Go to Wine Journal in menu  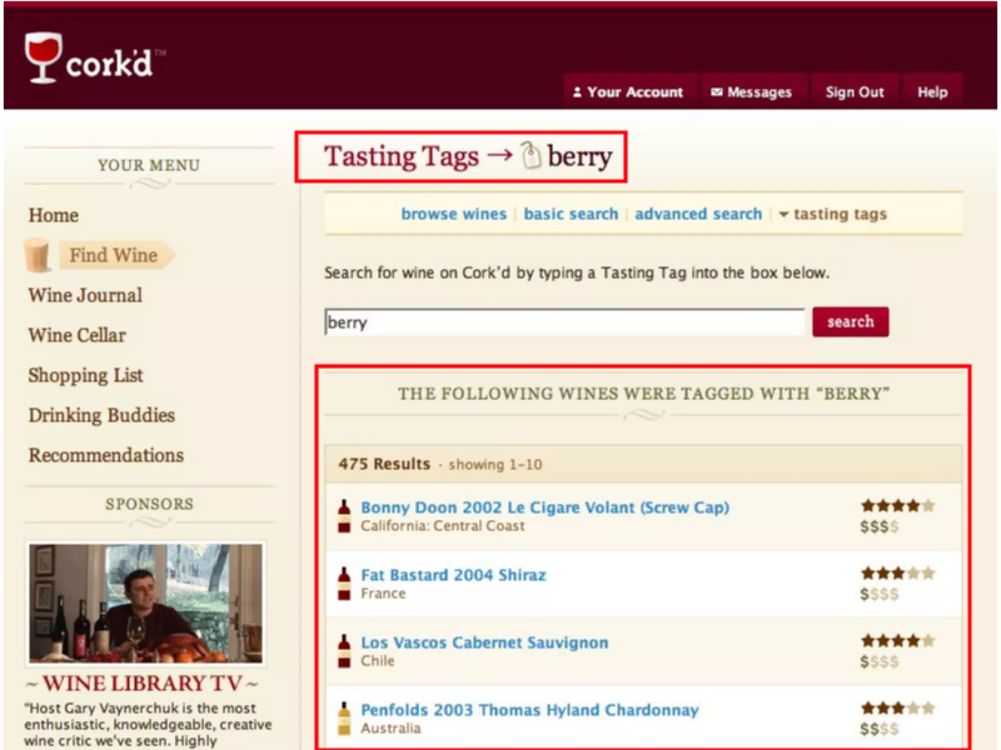click(x=85, y=295)
